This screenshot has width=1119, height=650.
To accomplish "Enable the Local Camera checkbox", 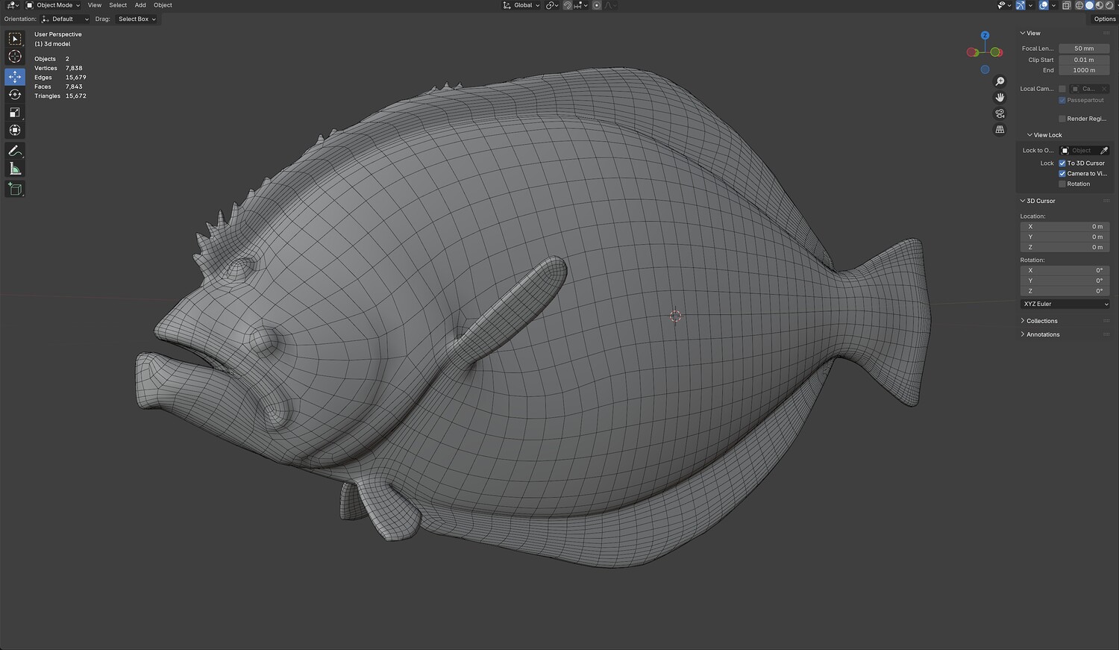I will [x=1062, y=89].
